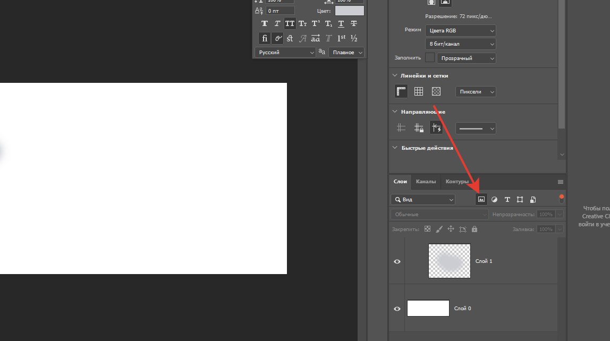
Task: Enable titling alternates OpenType button
Action: point(328,38)
